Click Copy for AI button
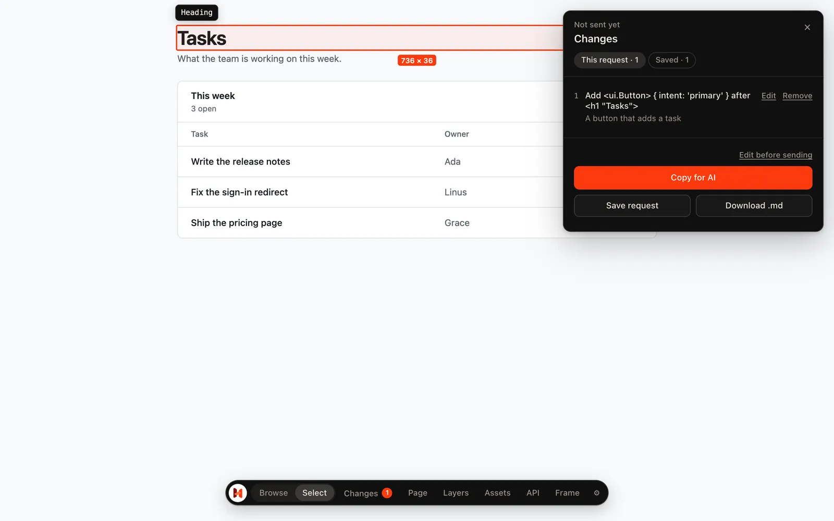 693,178
